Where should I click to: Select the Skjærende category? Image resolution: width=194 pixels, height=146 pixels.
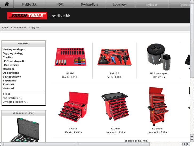click(10, 81)
